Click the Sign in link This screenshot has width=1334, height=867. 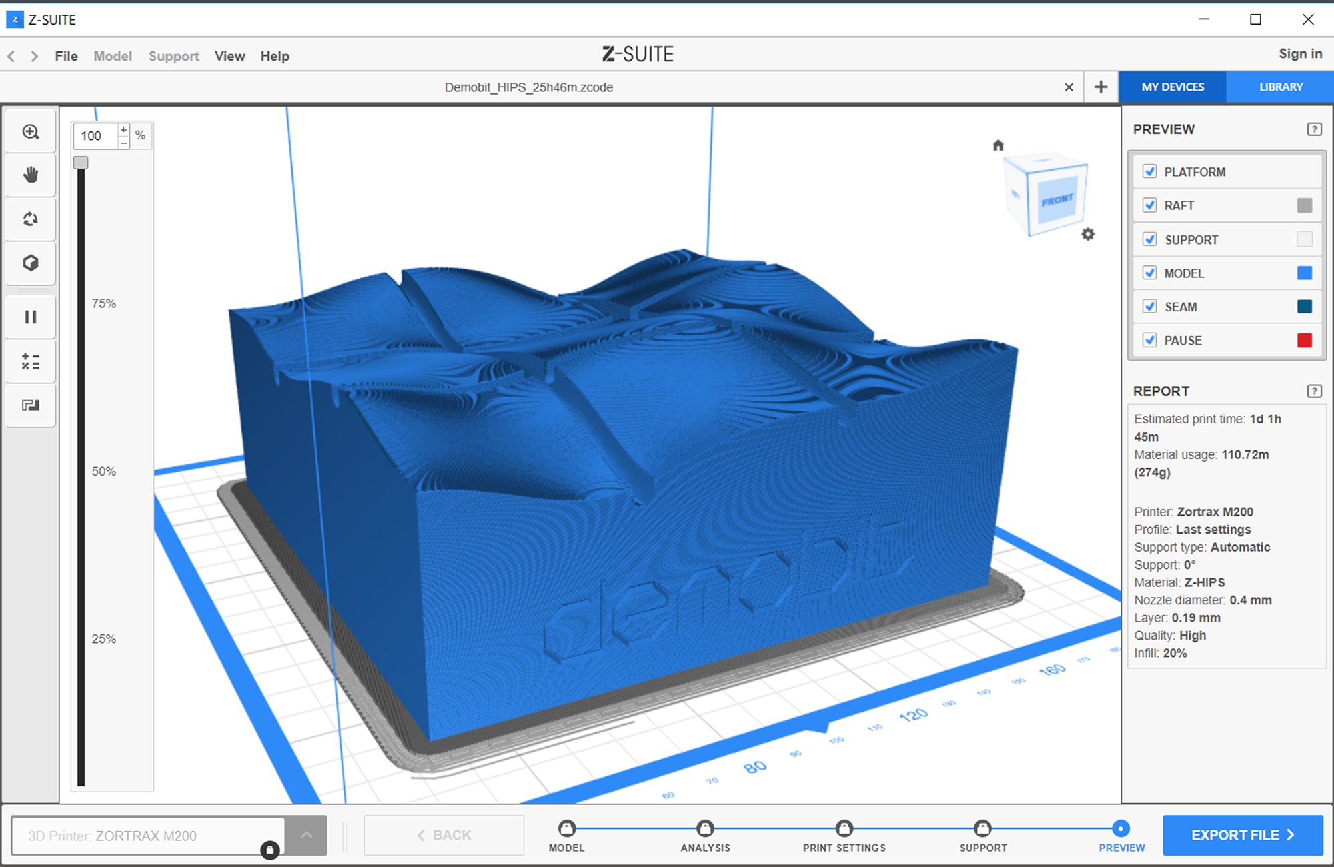pos(1300,54)
